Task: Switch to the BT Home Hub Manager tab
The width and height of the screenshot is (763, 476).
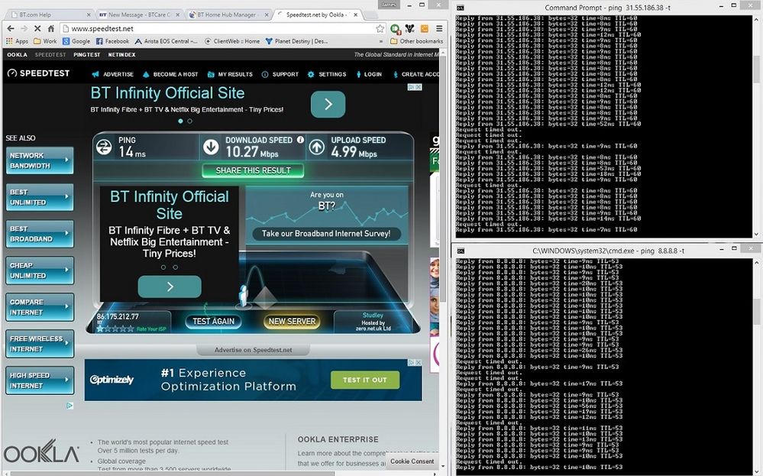Action: pos(228,15)
